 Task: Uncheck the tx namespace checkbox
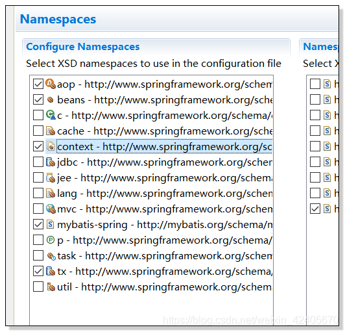38,271
